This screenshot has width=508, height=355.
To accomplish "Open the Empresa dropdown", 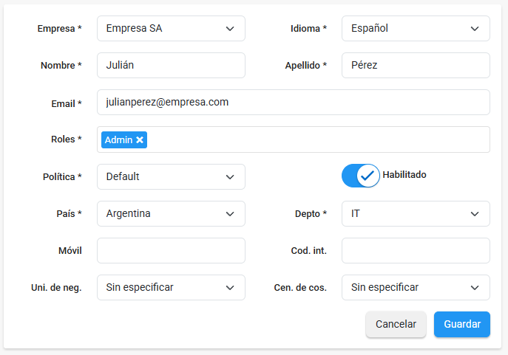I will coord(171,29).
